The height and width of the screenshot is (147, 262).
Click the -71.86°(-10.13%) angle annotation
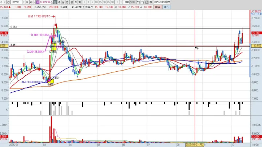[x=39, y=35]
